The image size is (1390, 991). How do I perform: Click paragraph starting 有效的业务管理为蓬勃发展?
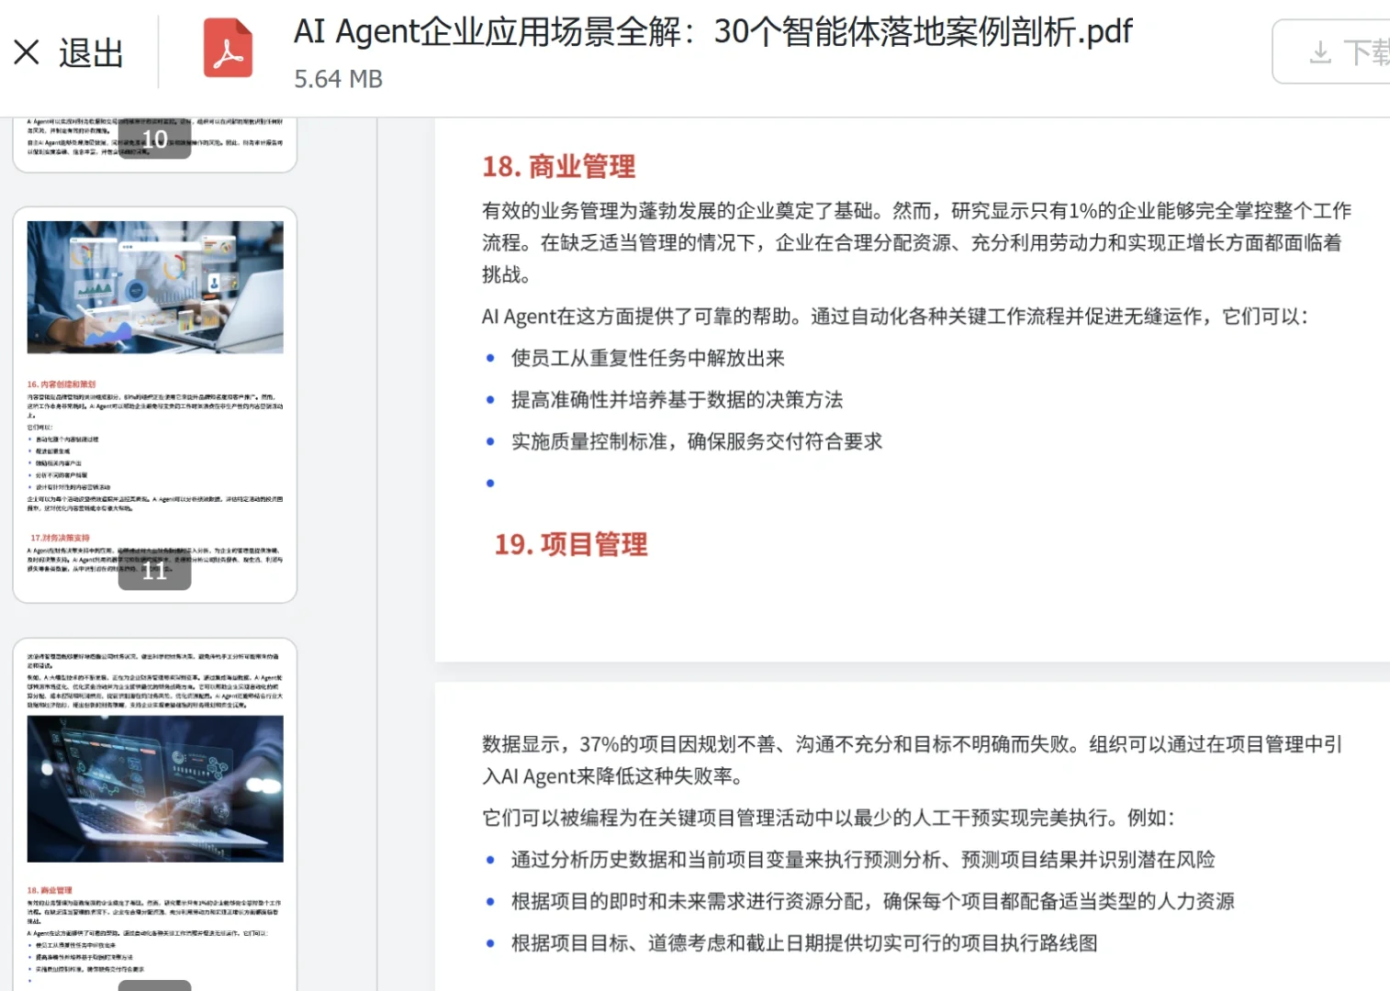click(x=916, y=242)
